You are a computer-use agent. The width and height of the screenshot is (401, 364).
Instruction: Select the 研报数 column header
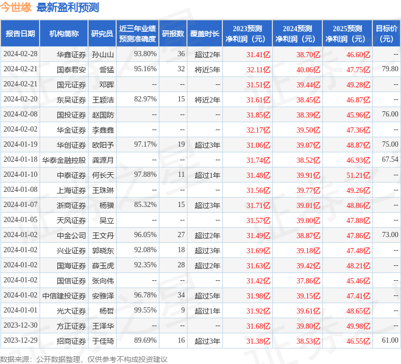click(x=173, y=33)
